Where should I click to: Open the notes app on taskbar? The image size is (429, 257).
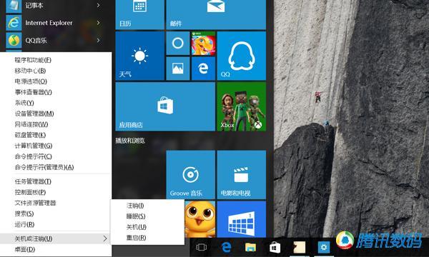tap(299, 247)
